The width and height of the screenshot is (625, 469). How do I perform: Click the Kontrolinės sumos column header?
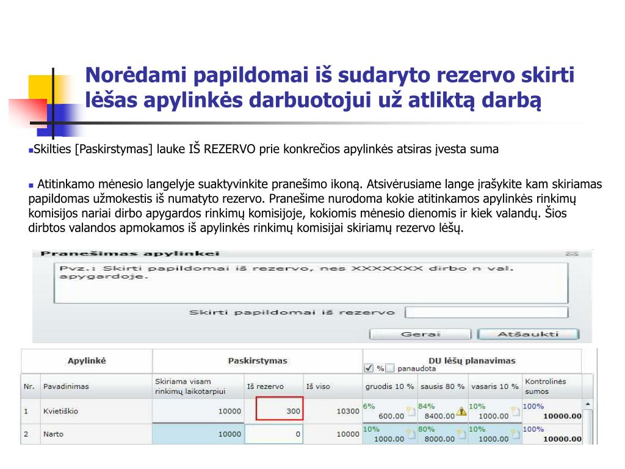(552, 386)
